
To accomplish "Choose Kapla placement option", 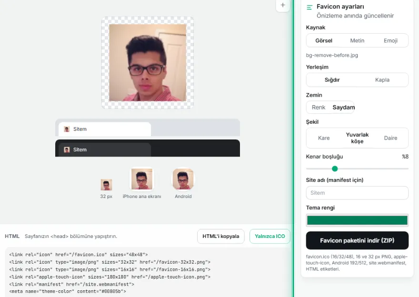I will (382, 80).
